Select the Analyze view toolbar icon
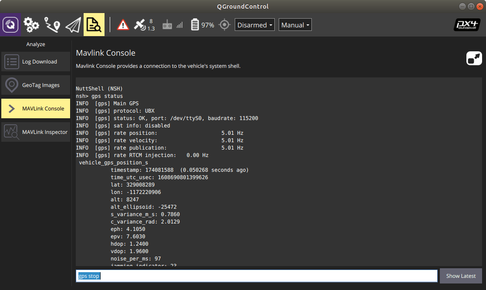 point(94,25)
